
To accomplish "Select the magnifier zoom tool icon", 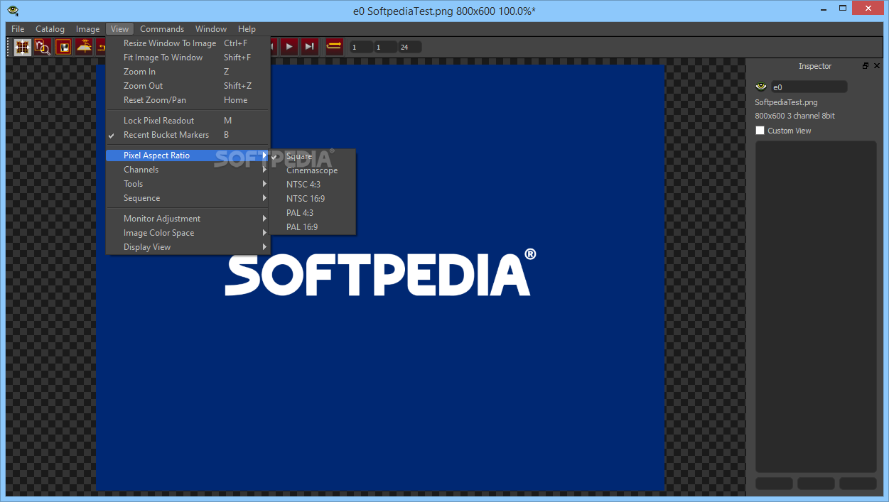I will [x=43, y=47].
